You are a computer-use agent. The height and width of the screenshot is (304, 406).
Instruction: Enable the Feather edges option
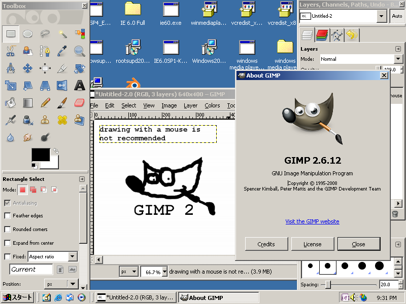(x=8, y=216)
